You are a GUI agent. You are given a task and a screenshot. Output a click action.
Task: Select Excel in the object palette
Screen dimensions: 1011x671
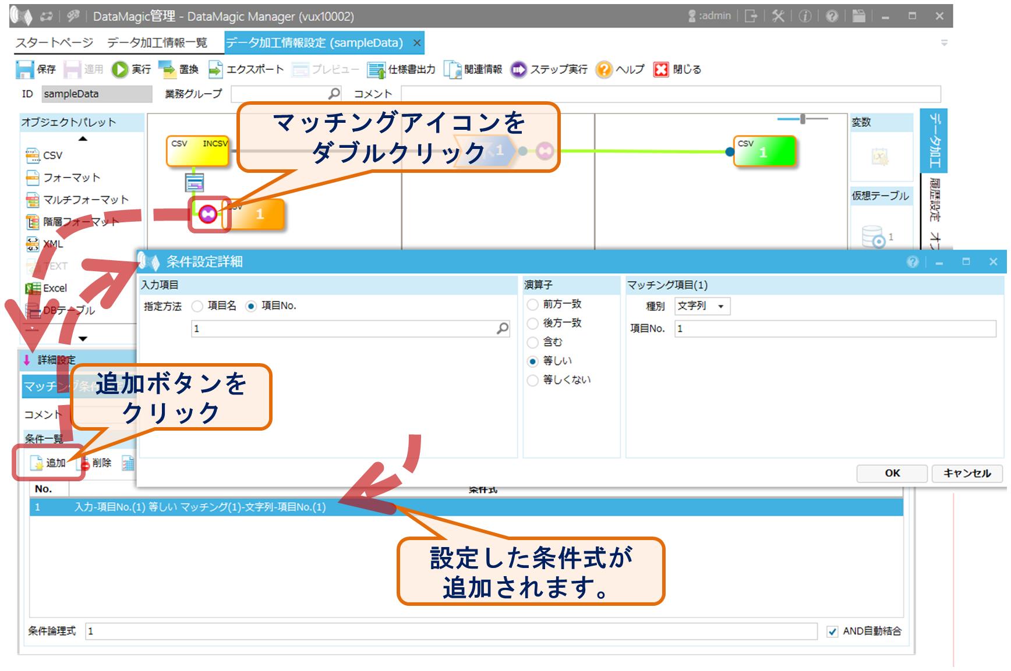(x=47, y=288)
